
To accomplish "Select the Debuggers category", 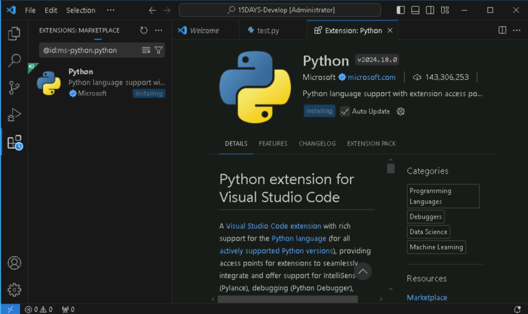I will pyautogui.click(x=426, y=217).
